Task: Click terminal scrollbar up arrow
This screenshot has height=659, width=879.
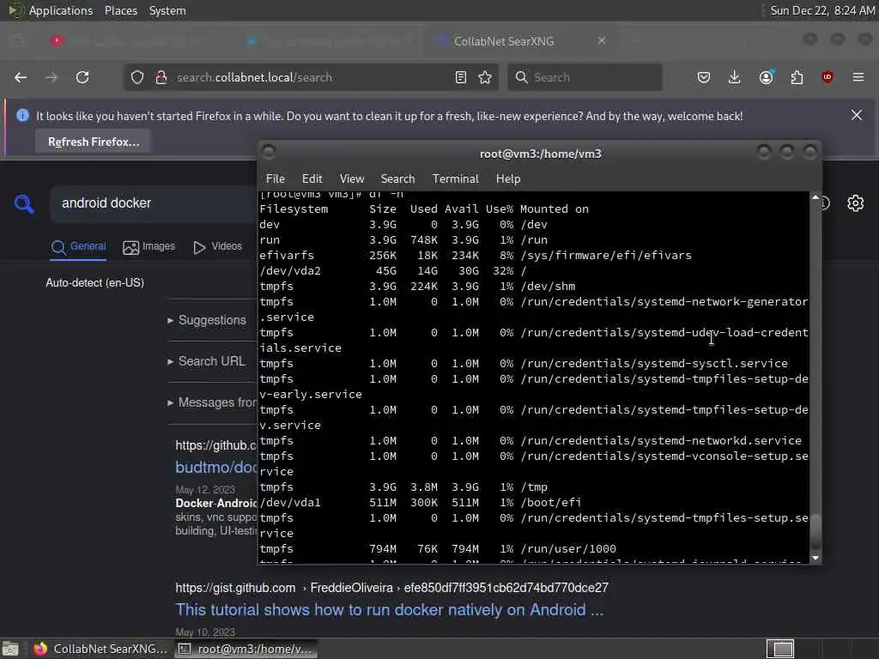Action: pyautogui.click(x=815, y=197)
